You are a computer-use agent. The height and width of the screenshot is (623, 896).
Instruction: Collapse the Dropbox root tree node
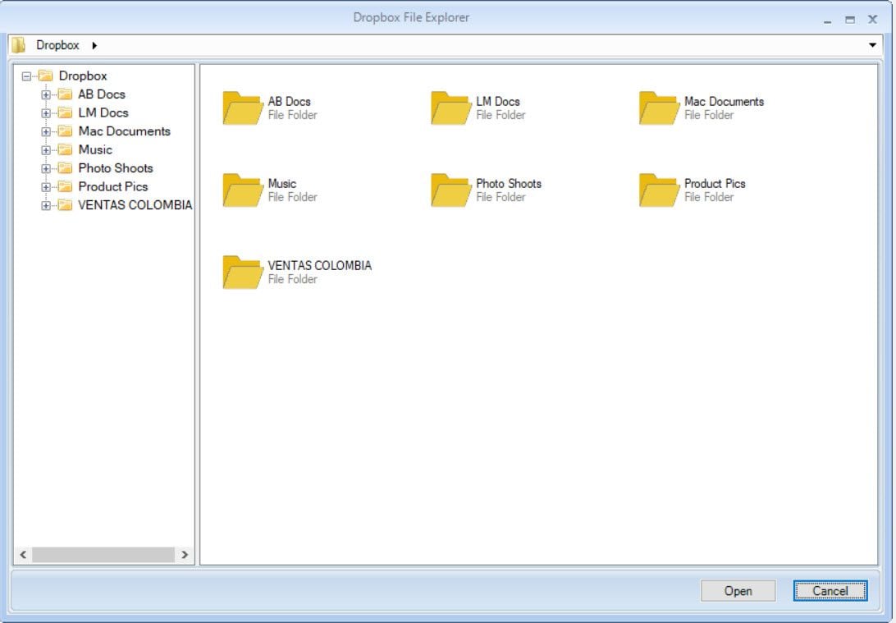(28, 76)
